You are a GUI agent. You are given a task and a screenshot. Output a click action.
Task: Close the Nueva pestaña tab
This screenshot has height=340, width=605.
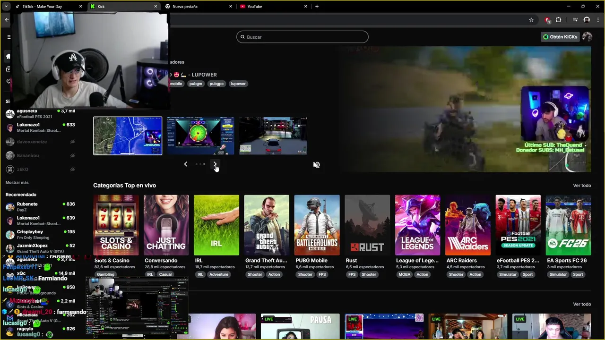coord(231,7)
